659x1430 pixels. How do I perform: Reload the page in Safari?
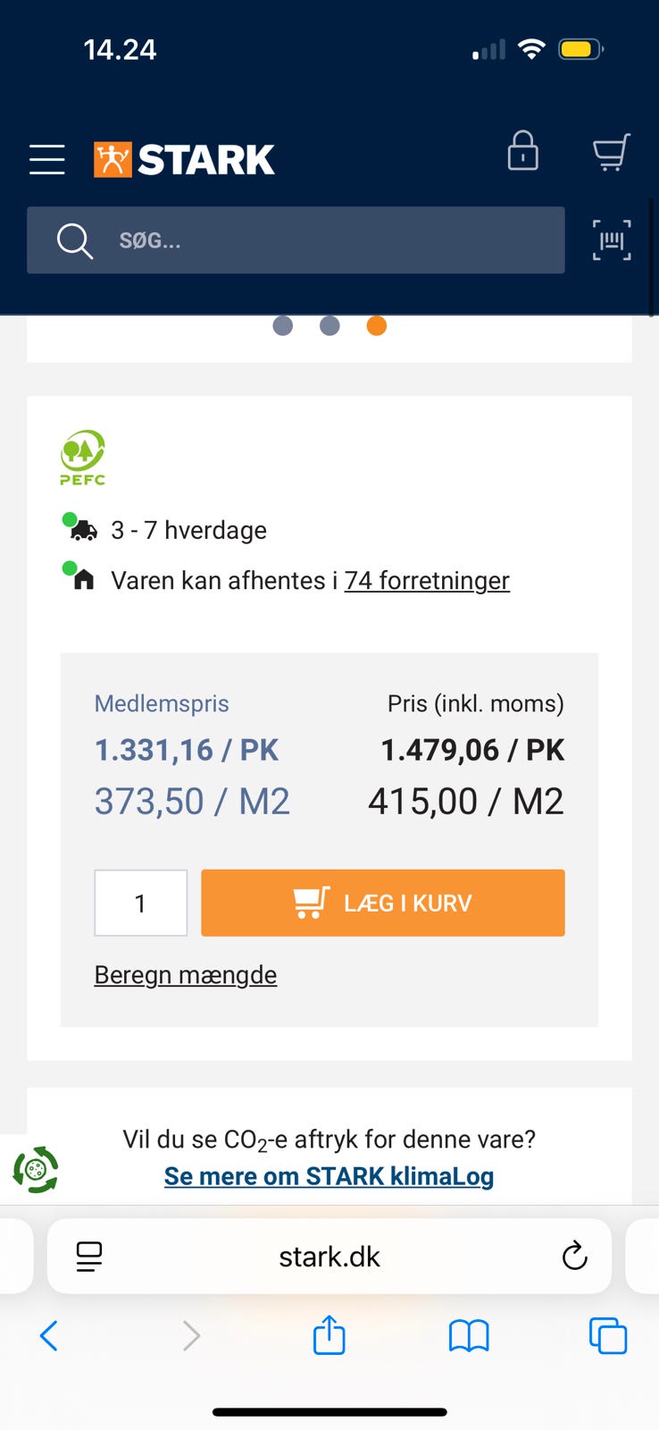click(574, 1256)
